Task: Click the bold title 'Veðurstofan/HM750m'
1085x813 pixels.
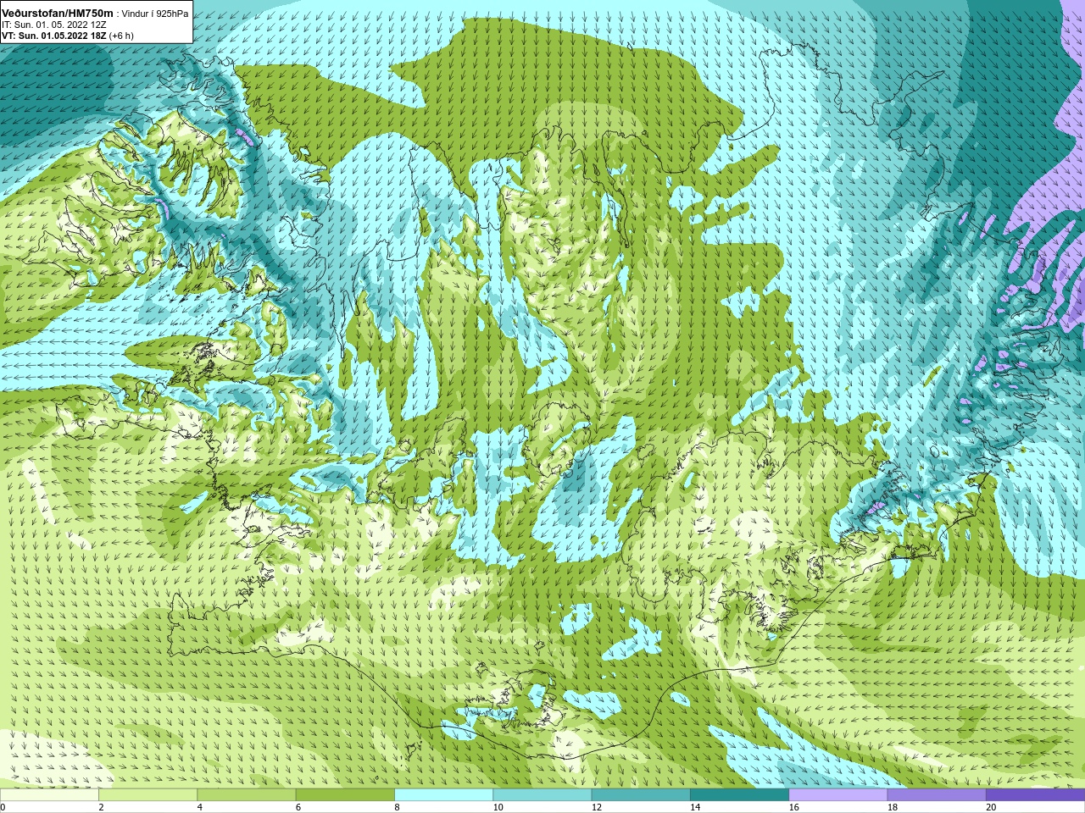Action: [x=57, y=13]
